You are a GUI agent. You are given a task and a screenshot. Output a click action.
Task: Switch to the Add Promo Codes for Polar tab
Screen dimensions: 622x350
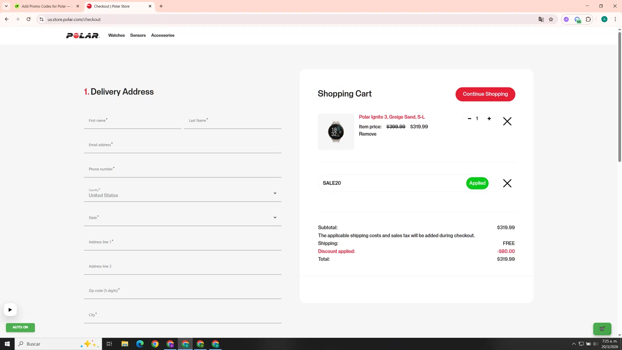pyautogui.click(x=47, y=6)
